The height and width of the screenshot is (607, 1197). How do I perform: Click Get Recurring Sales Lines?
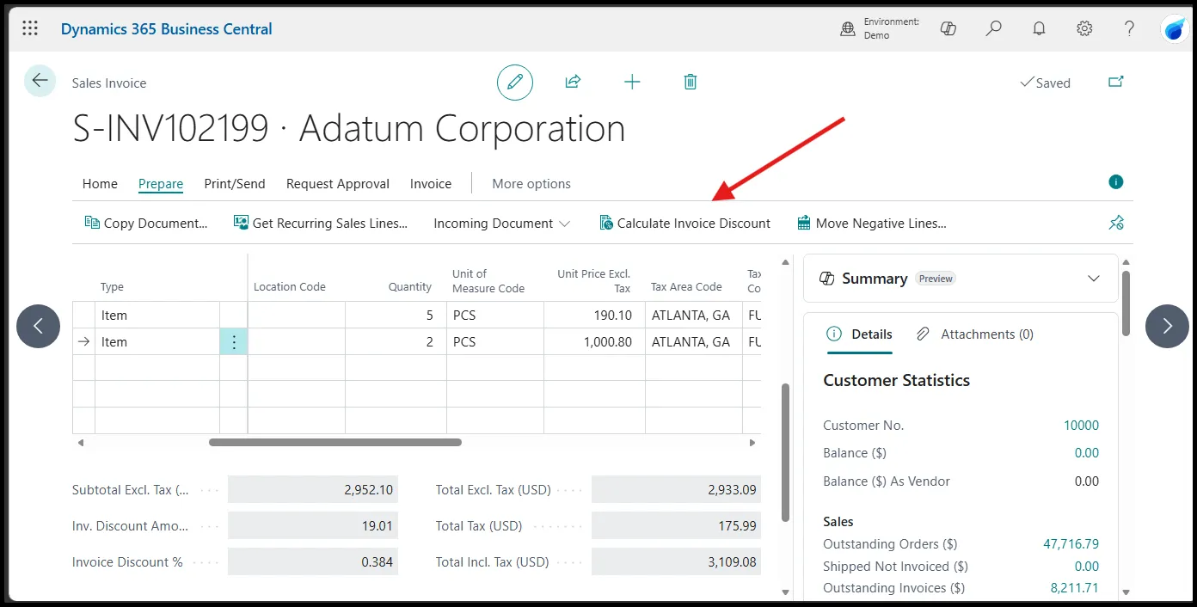tap(321, 223)
